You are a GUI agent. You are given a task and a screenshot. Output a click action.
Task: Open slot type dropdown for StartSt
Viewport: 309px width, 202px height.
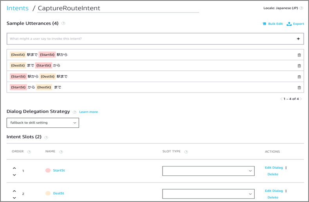point(208,171)
